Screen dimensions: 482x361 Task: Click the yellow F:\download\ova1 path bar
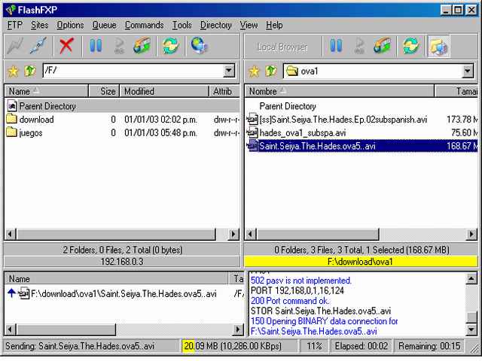(361, 262)
